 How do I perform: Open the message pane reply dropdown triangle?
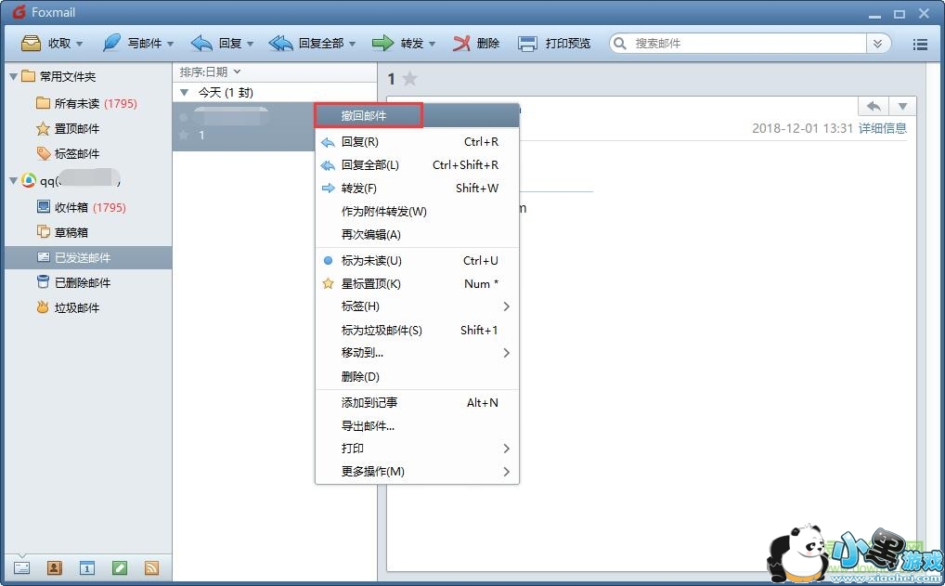[x=902, y=106]
